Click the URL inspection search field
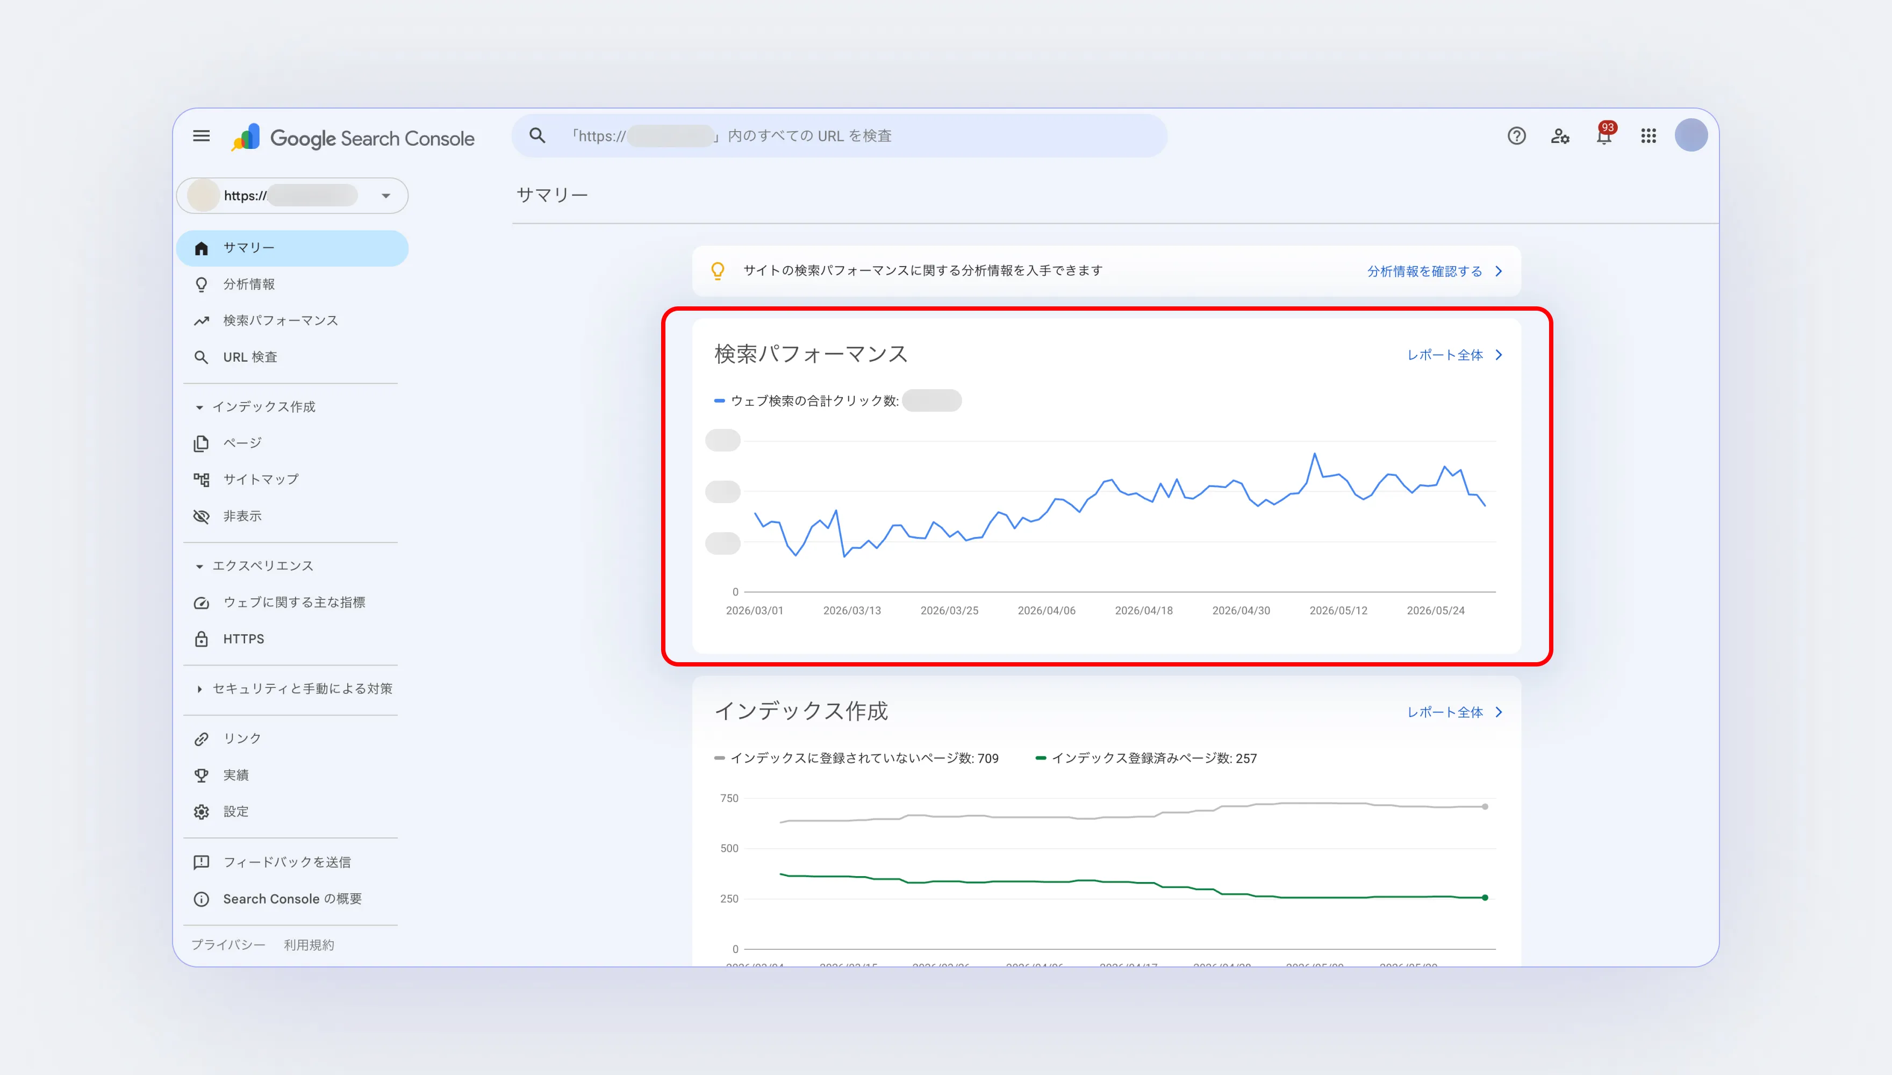The width and height of the screenshot is (1892, 1075). point(840,136)
